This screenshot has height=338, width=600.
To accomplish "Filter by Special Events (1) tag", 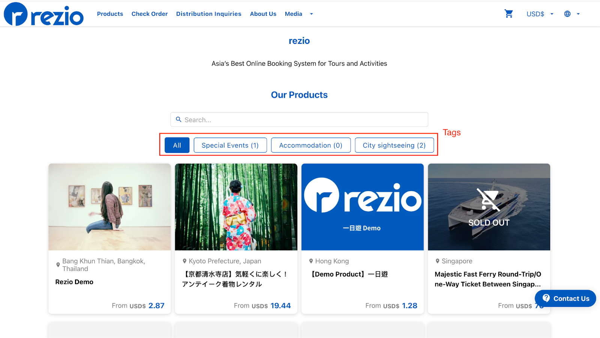I will [x=230, y=145].
